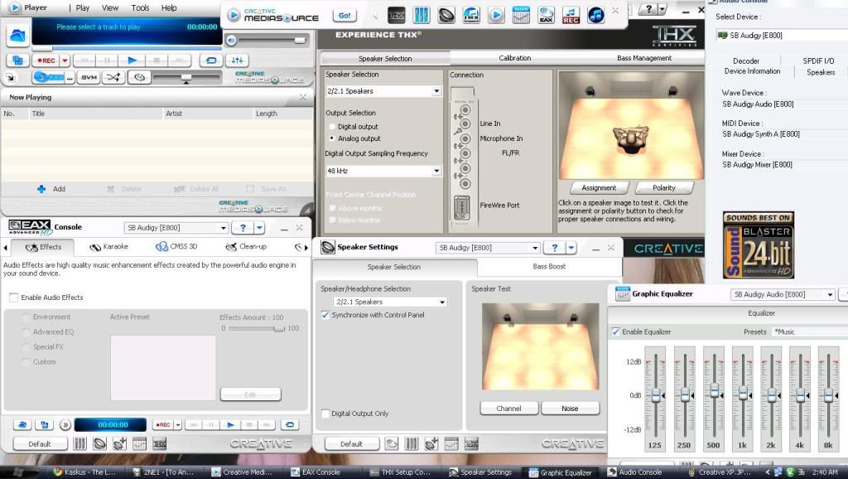
Task: Launch the EAX icon in launcher bar
Action: tap(547, 15)
